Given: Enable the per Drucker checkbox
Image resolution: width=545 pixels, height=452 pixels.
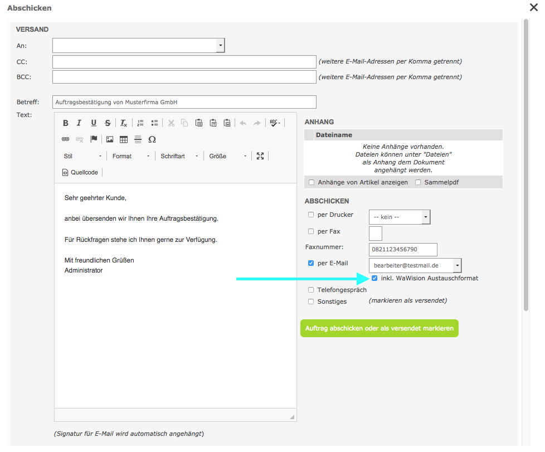Looking at the screenshot, I should coord(311,215).
